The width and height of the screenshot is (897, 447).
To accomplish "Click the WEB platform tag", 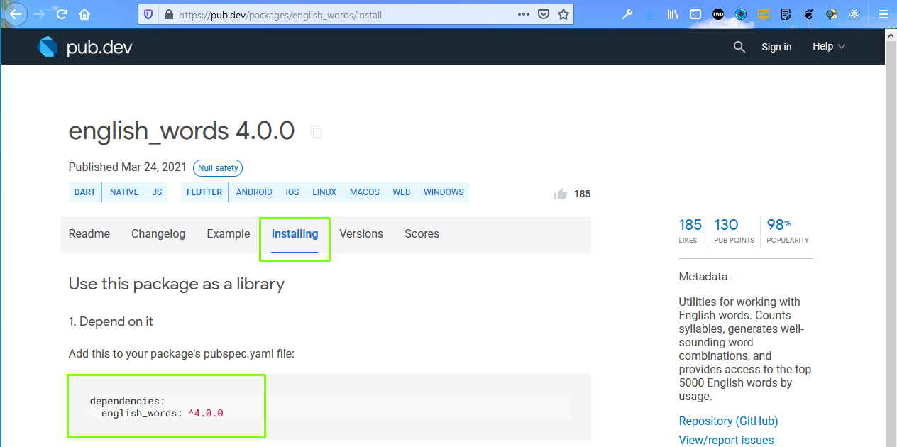I will click(x=402, y=192).
